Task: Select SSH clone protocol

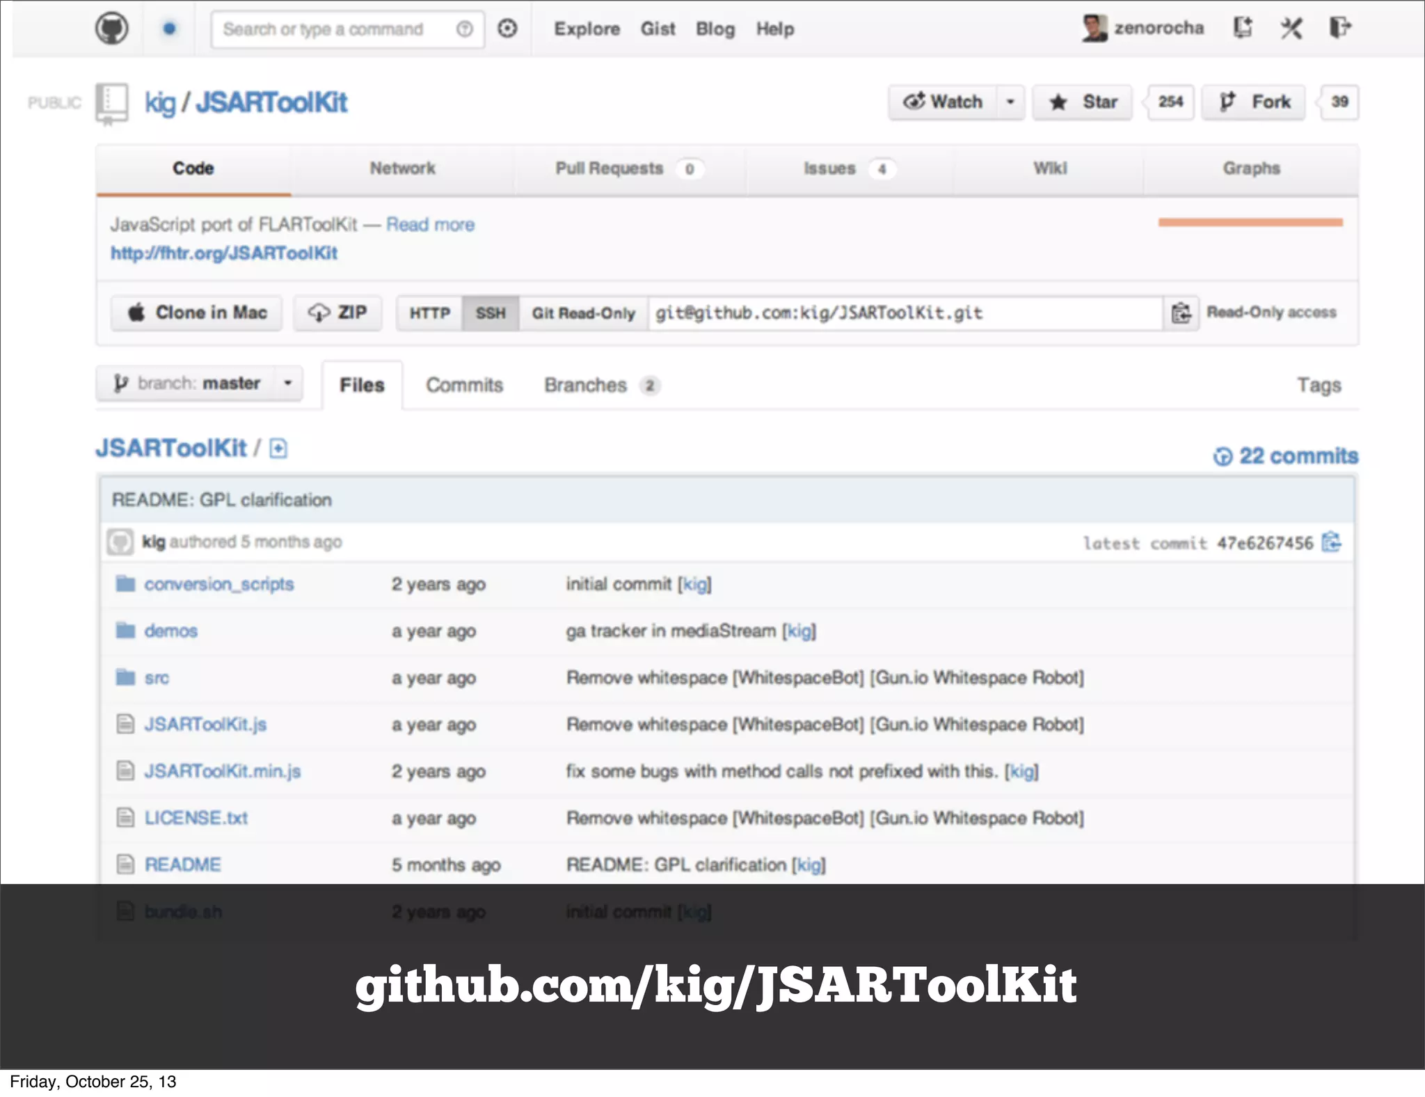Action: click(x=491, y=313)
